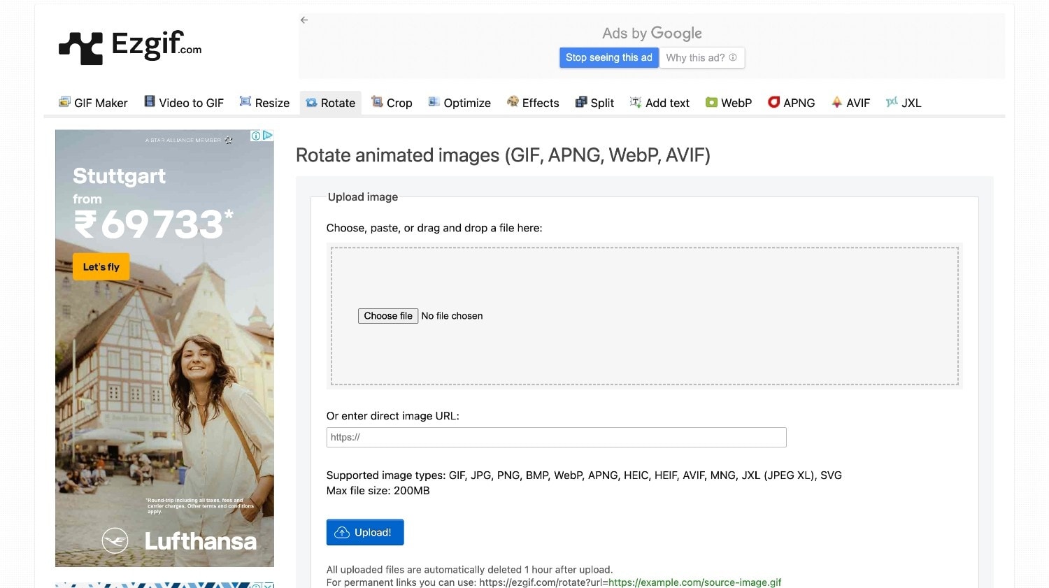Click the Add text icon
This screenshot has height=588, width=1049.
coord(636,102)
